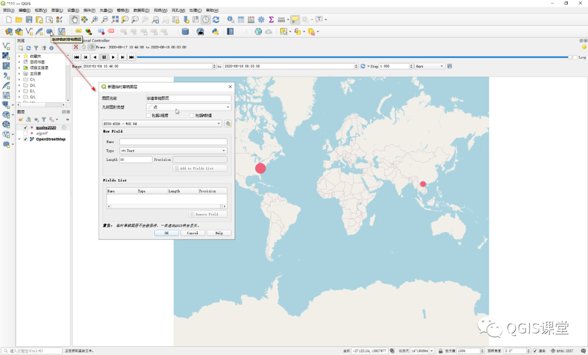
Task: Click the Python console icon
Action: click(215, 32)
